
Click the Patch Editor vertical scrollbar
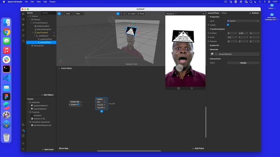(206, 122)
